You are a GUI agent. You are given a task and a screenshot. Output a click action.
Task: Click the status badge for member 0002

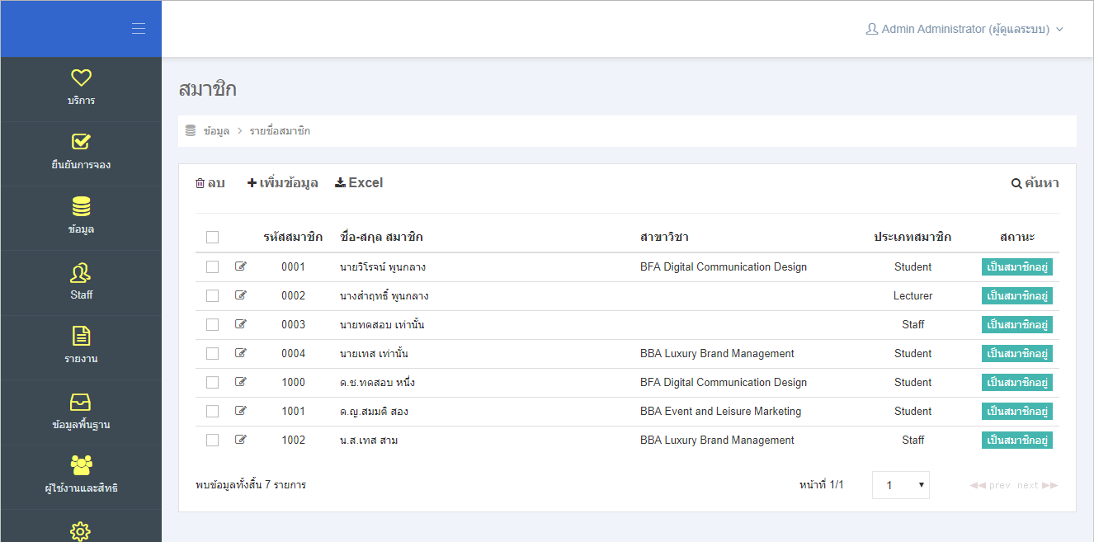[1017, 296]
